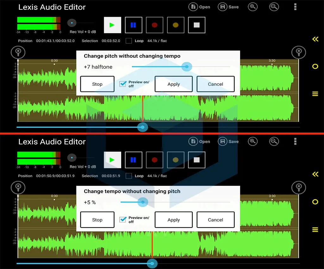
Task: Pause recording with the yellow dot button, bottom editor
Action: pyautogui.click(x=176, y=160)
